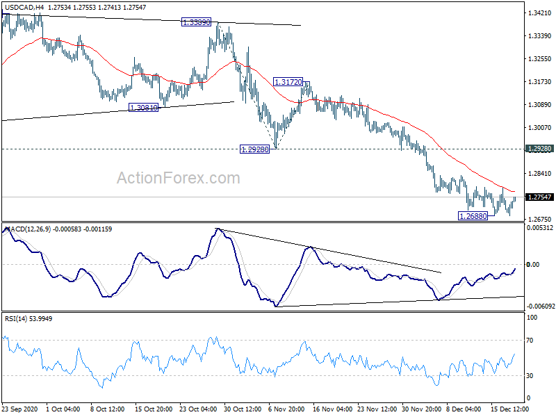
Task: Click the 1.32550 price axis value
Action: pyautogui.click(x=540, y=59)
